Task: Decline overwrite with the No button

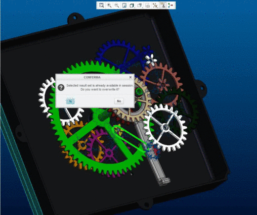Action: [119, 101]
